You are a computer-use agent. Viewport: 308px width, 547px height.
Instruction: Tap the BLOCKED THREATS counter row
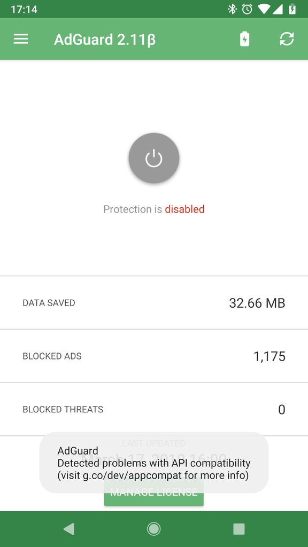(153, 410)
